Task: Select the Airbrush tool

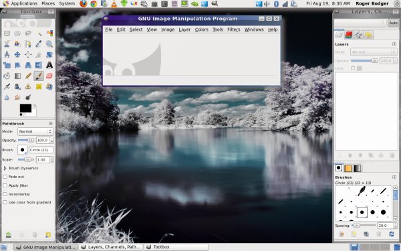Action: (7, 86)
